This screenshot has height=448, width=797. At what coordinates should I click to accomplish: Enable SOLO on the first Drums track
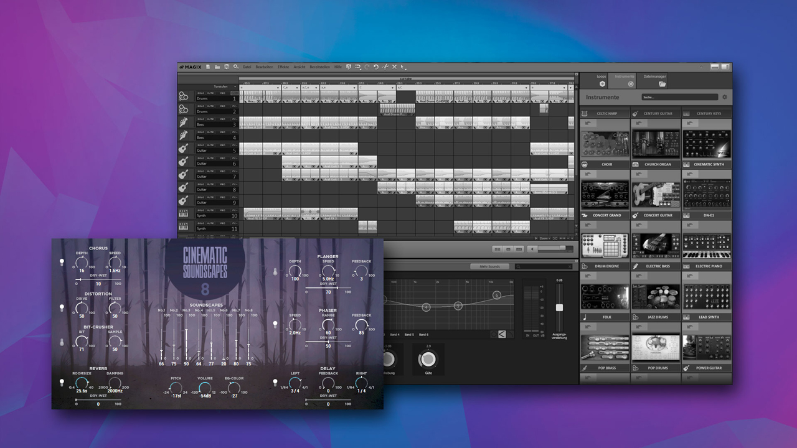point(202,93)
